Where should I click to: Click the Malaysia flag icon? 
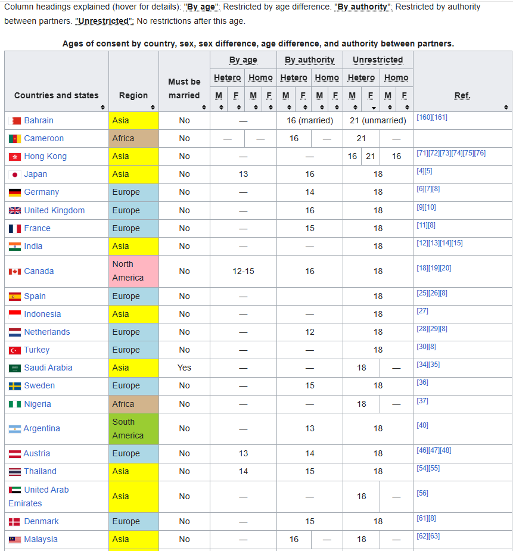[x=15, y=540]
